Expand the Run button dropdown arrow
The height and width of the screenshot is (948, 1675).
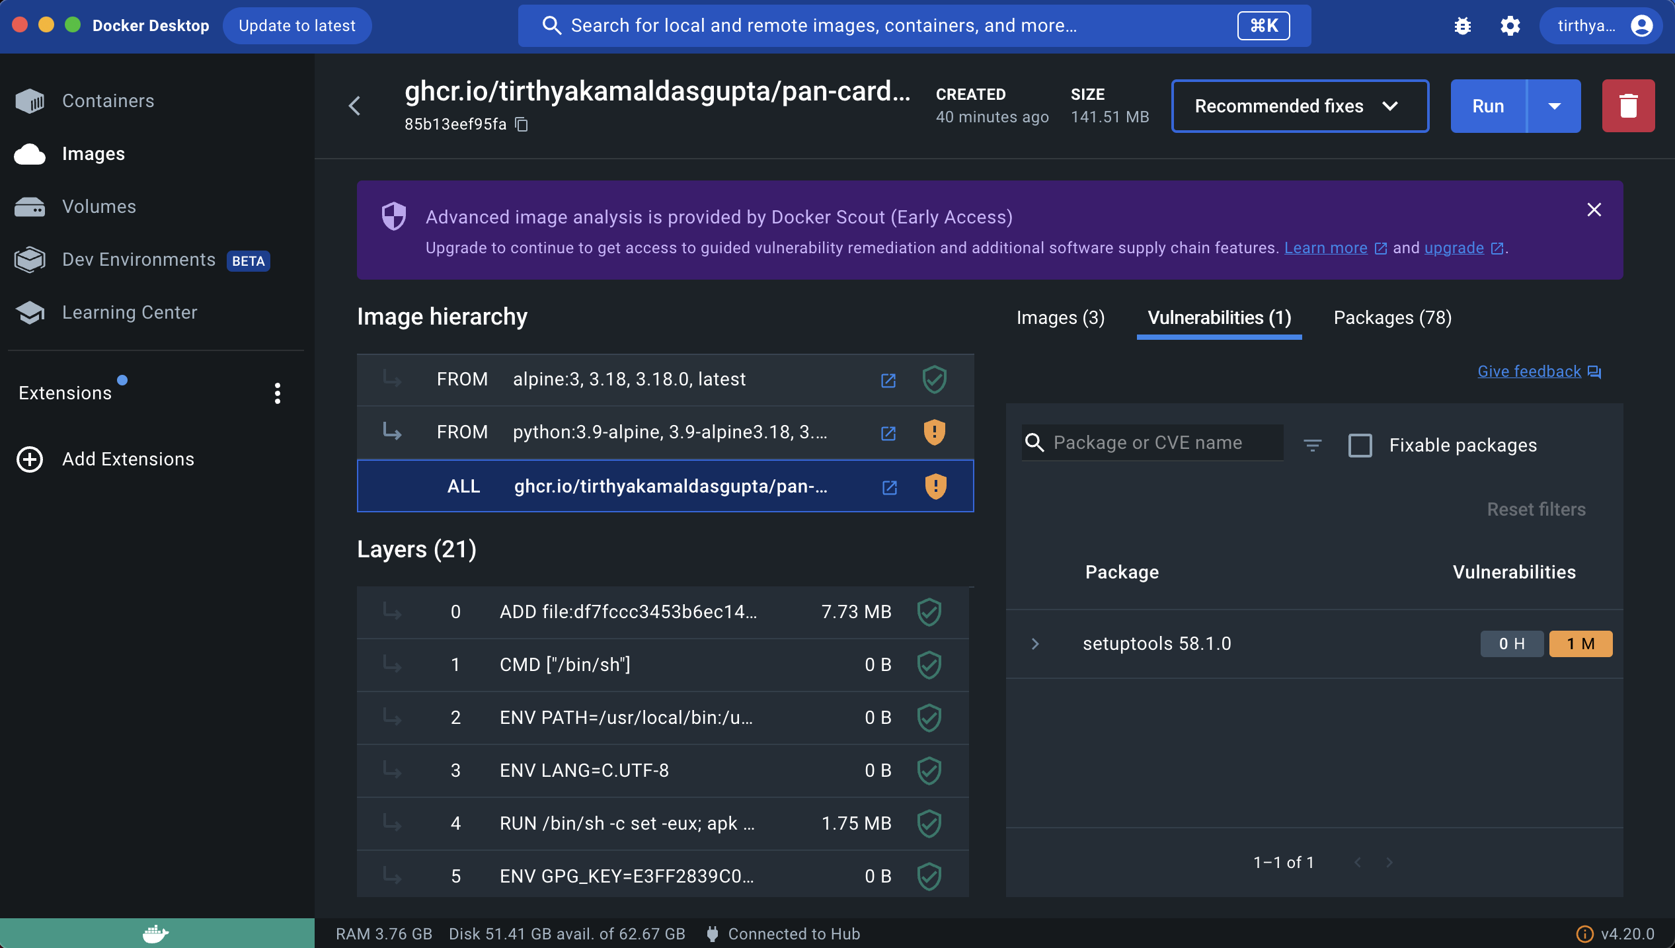pos(1554,106)
